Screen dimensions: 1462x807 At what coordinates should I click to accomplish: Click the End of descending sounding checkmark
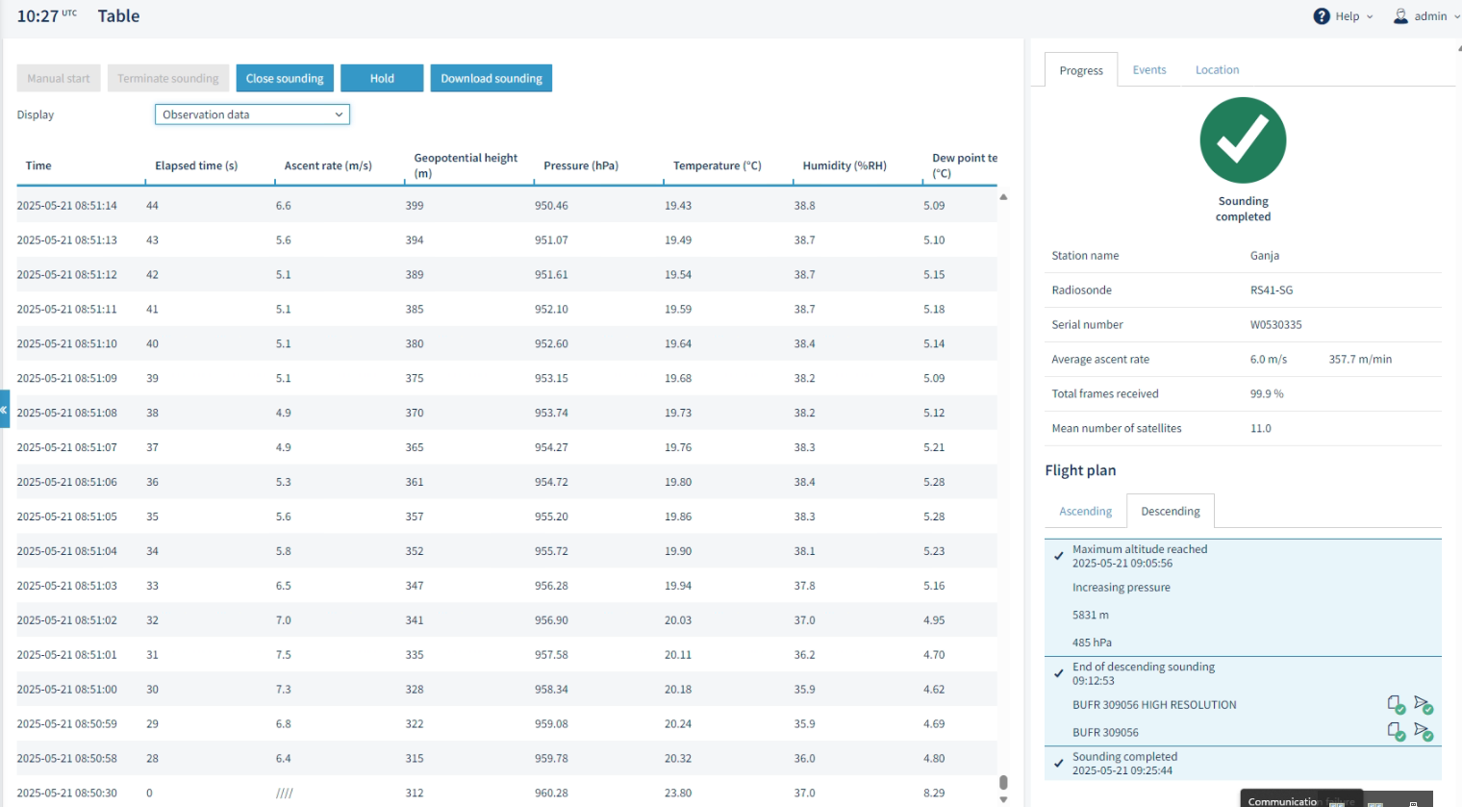[x=1059, y=673]
